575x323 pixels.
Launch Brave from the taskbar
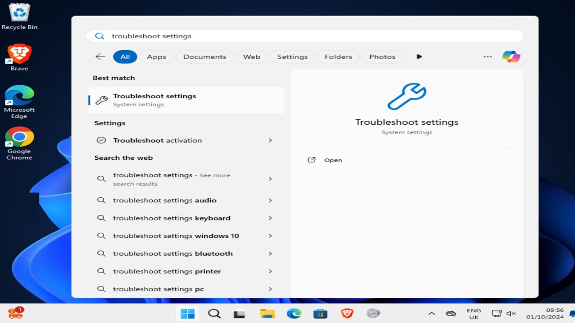[x=347, y=313]
